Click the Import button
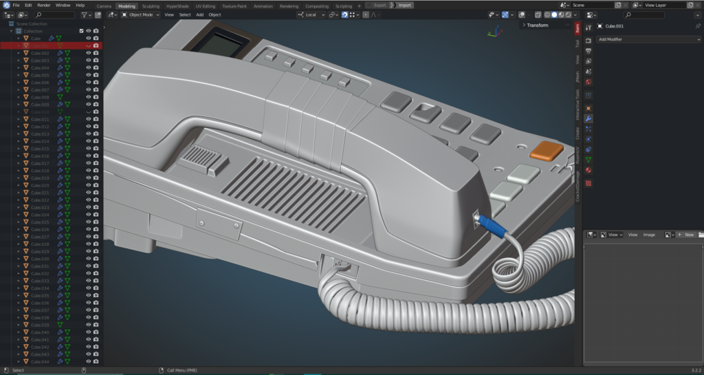704x375 pixels. click(404, 5)
